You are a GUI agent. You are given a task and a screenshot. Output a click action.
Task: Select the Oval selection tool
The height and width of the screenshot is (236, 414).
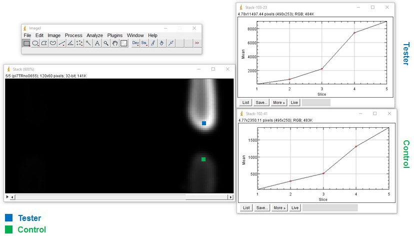[35, 43]
